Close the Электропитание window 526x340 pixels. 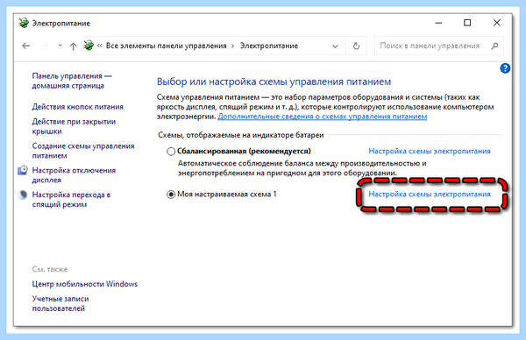click(x=497, y=23)
